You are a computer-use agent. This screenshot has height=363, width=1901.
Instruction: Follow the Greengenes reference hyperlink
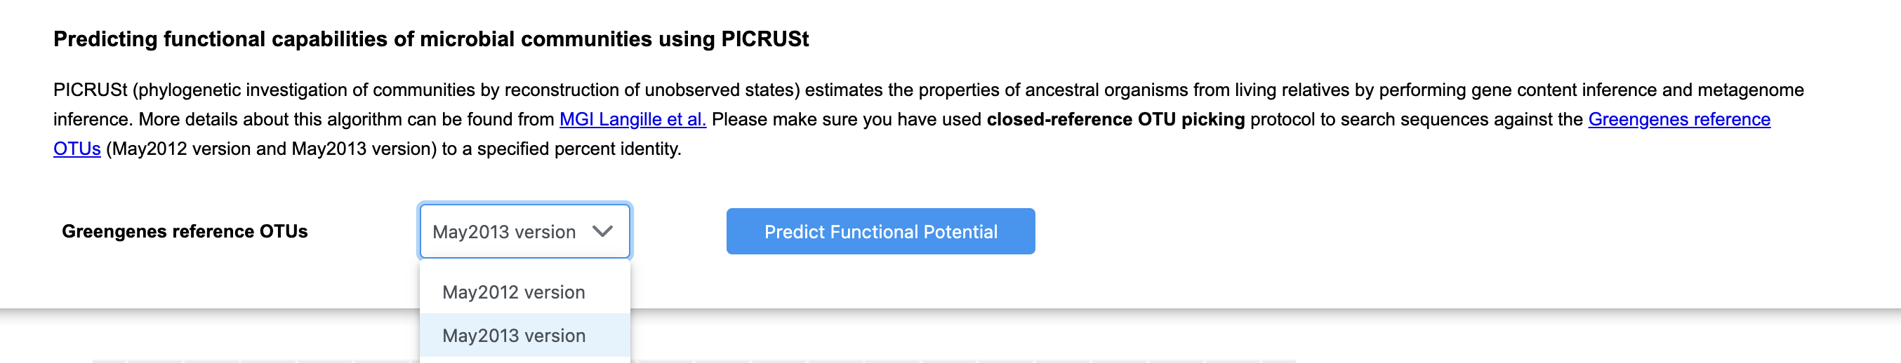coord(1679,119)
